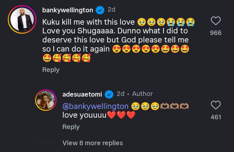Screen dimensions: 234x152
Task: Like adesuaetomi's reply with the heart
Action: point(216,105)
